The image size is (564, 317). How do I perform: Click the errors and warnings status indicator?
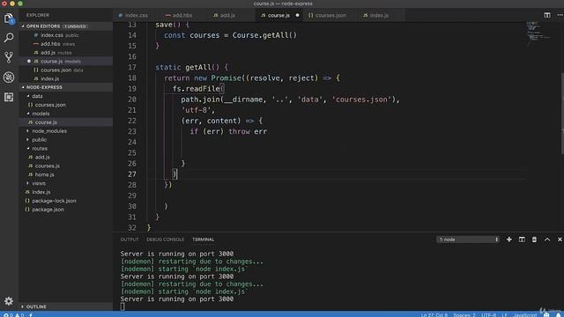click(14, 314)
